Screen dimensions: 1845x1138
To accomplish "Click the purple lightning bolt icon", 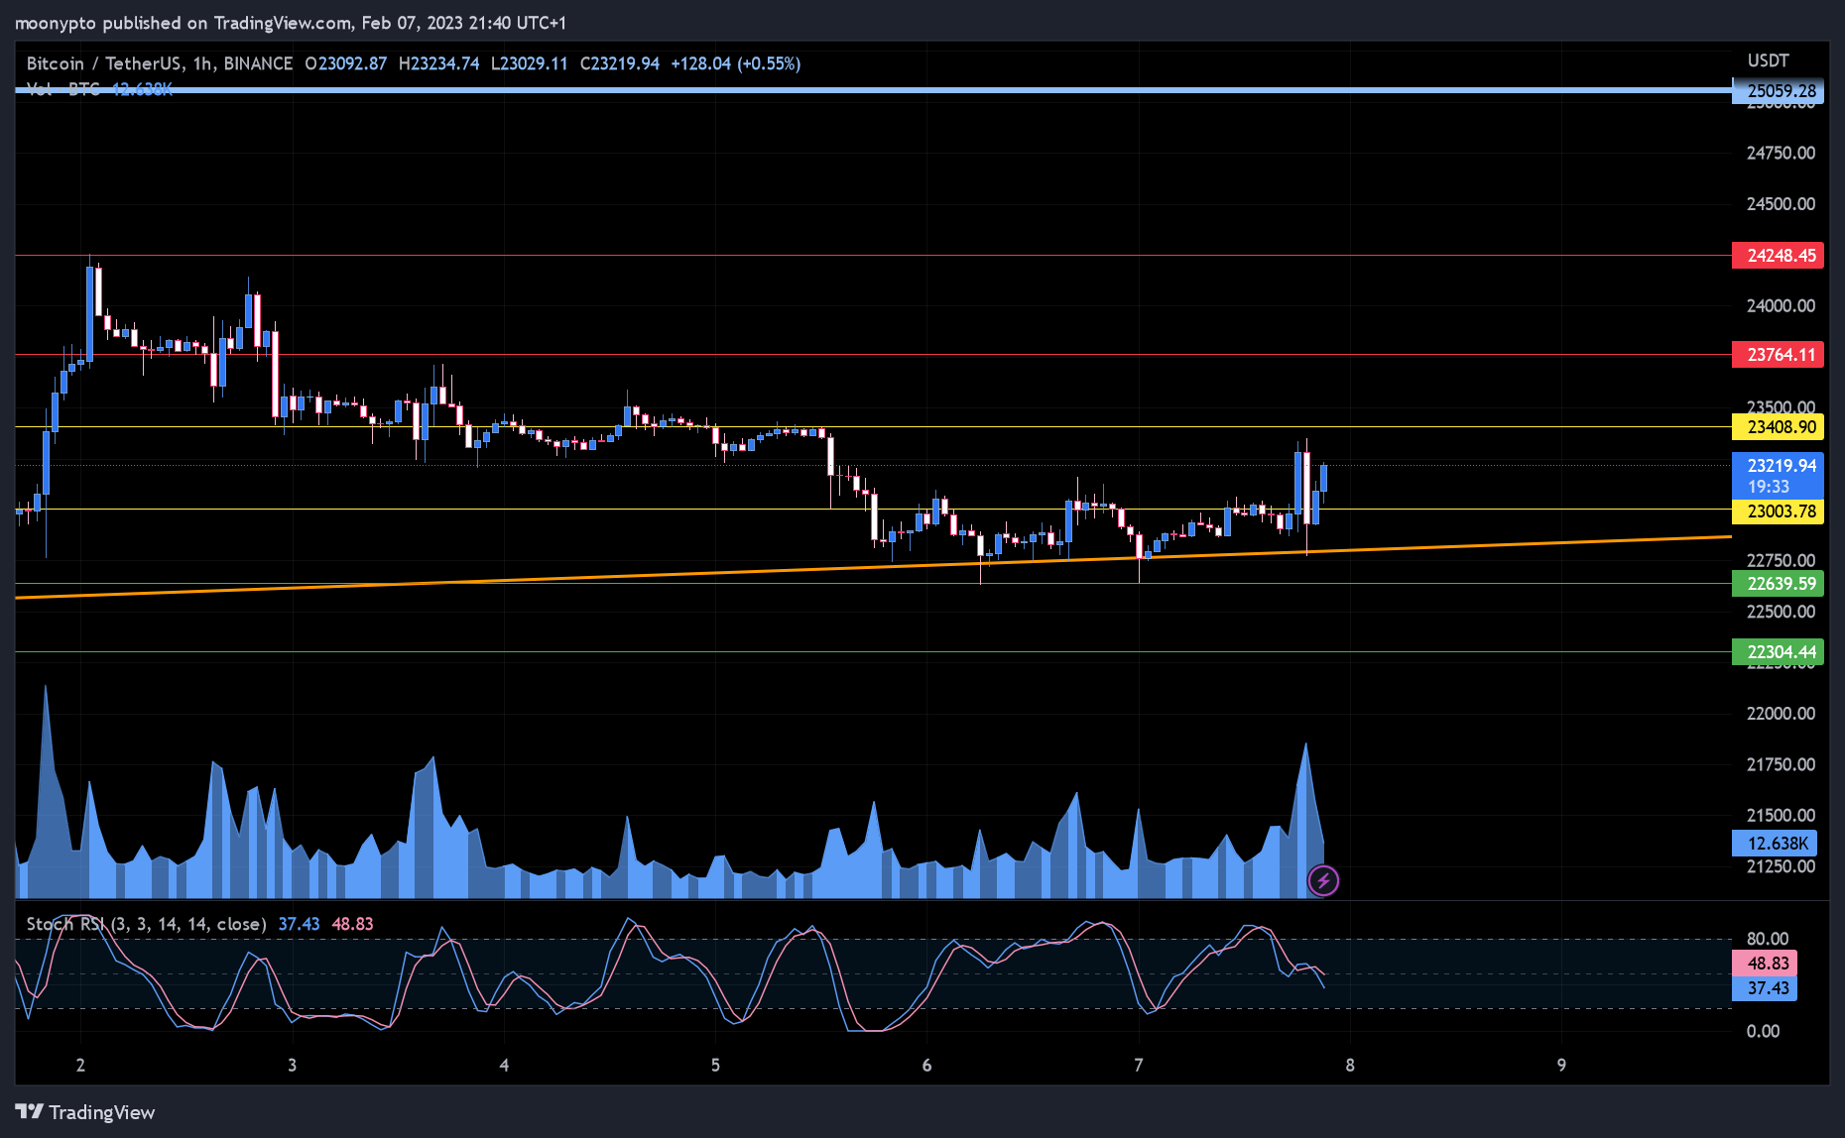I will tap(1323, 880).
